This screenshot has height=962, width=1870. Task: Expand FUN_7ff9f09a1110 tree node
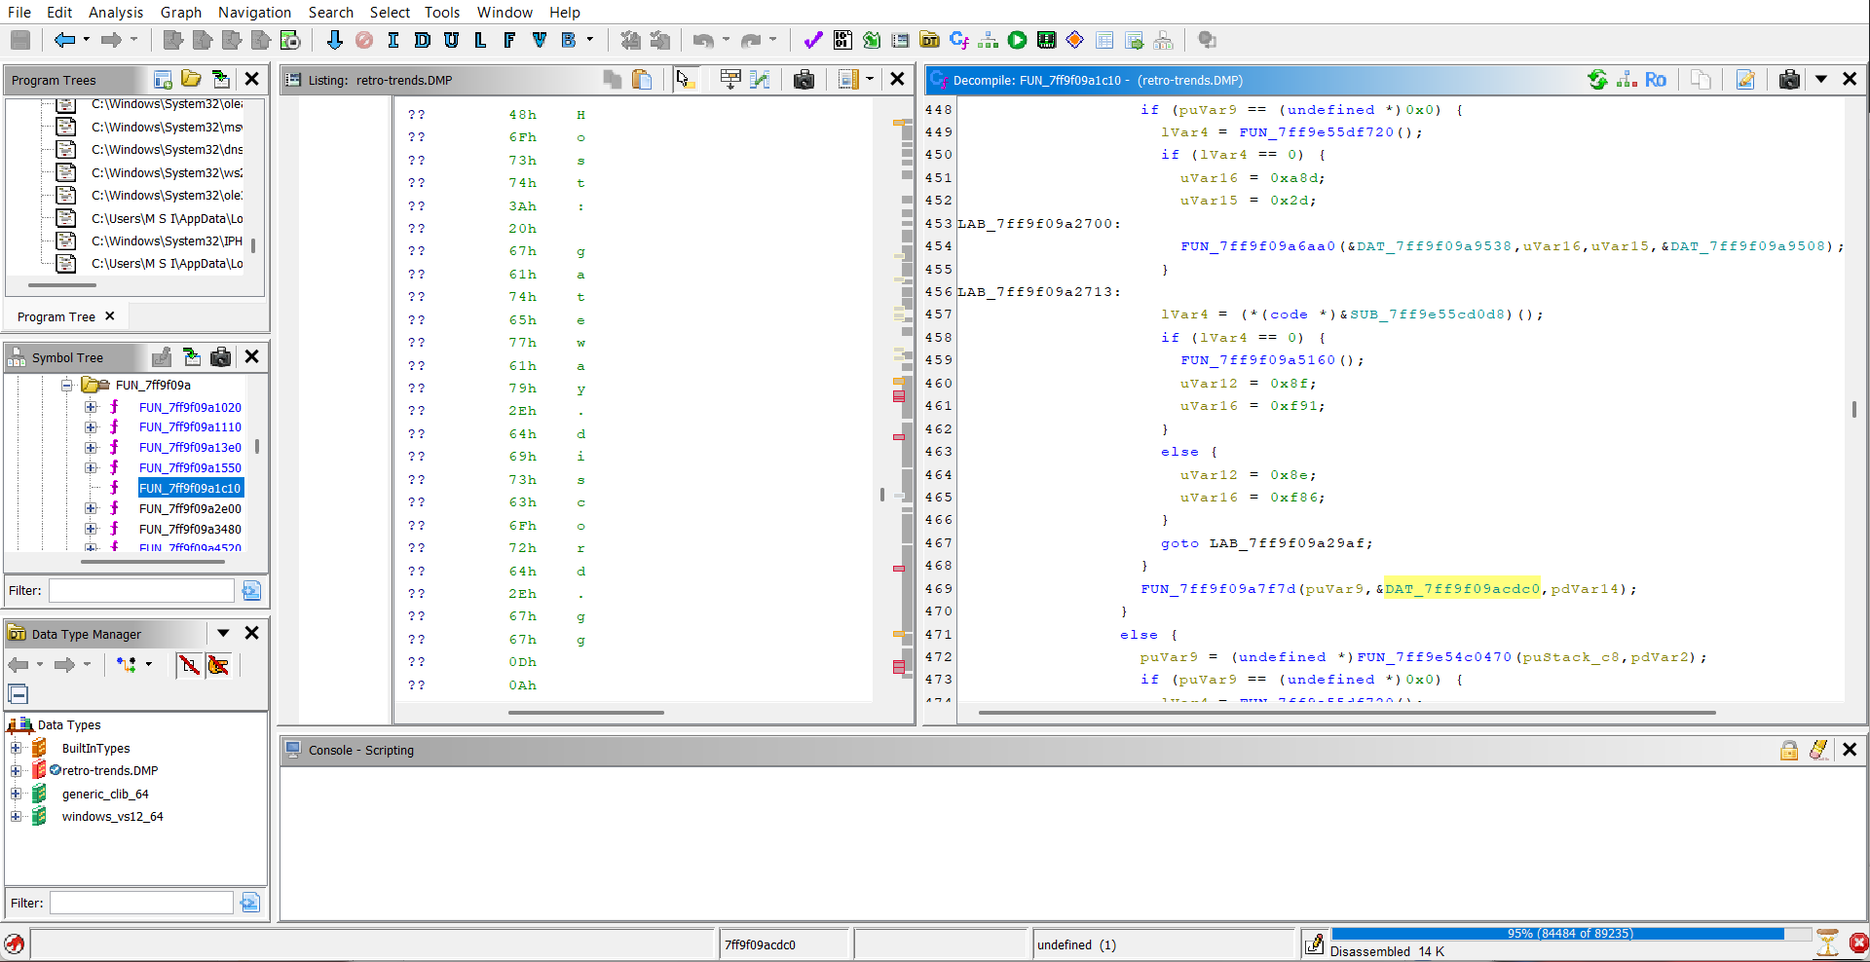pyautogui.click(x=91, y=427)
